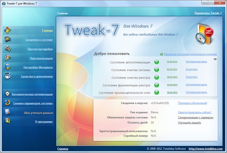Viewport: 227px width, 153px height.
Task: Click the Главная sidebar icon
Action: click(x=8, y=30)
